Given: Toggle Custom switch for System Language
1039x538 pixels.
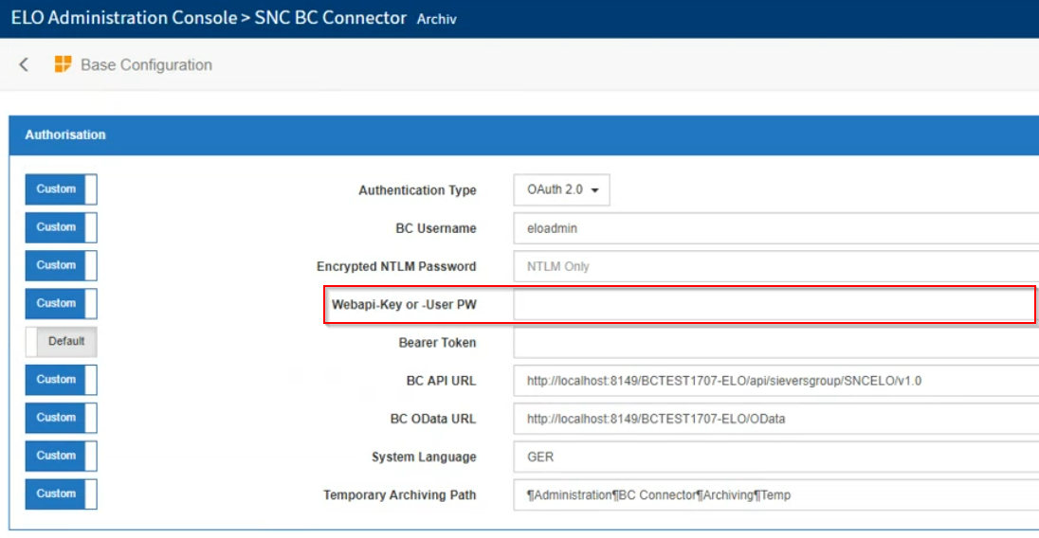Looking at the screenshot, I should tap(61, 456).
